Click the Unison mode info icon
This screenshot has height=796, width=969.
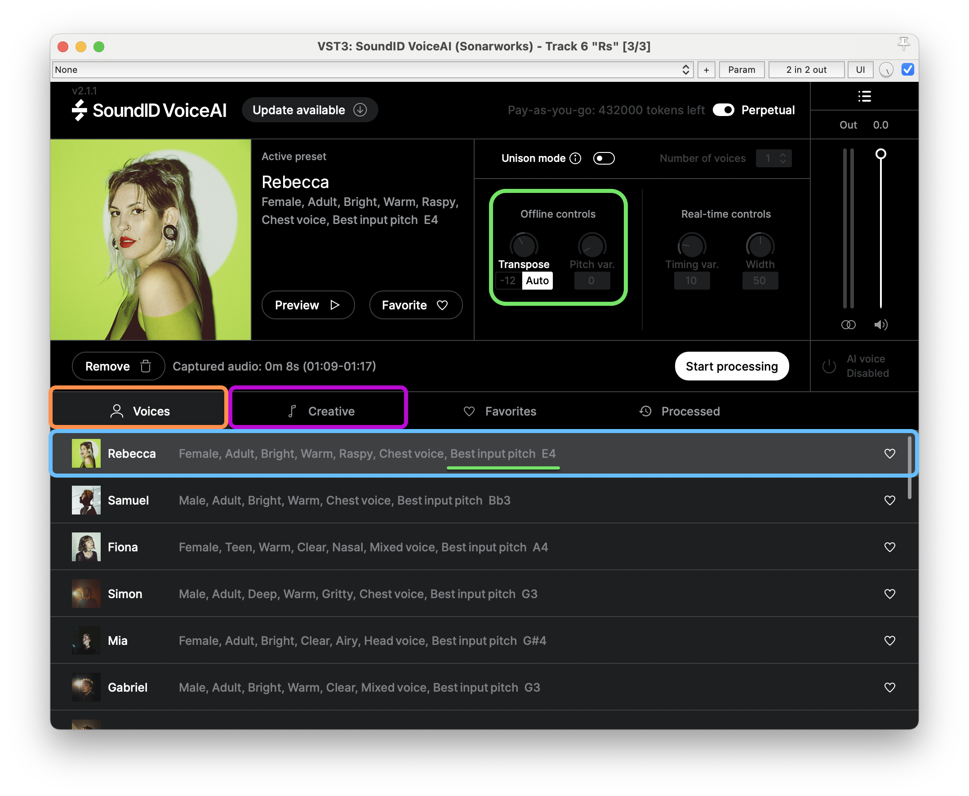tap(575, 158)
